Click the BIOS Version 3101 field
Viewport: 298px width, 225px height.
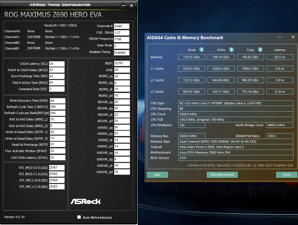point(236,158)
